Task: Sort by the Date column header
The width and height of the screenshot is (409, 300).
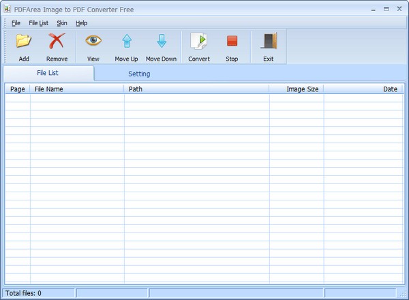Action: pos(363,89)
